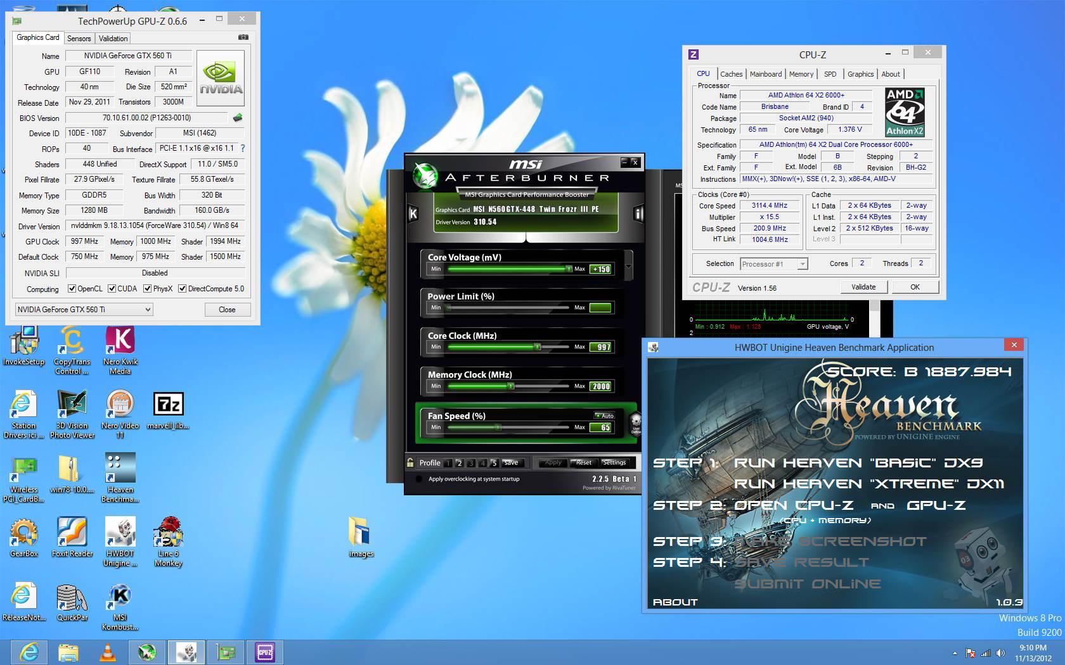Screen dimensions: 1065x665
Task: Open File Explorer from taskbar
Action: click(68, 652)
